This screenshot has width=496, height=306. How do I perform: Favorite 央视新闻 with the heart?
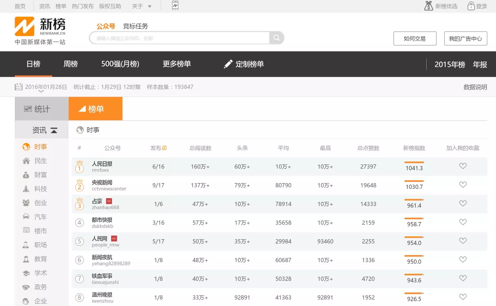[463, 184]
